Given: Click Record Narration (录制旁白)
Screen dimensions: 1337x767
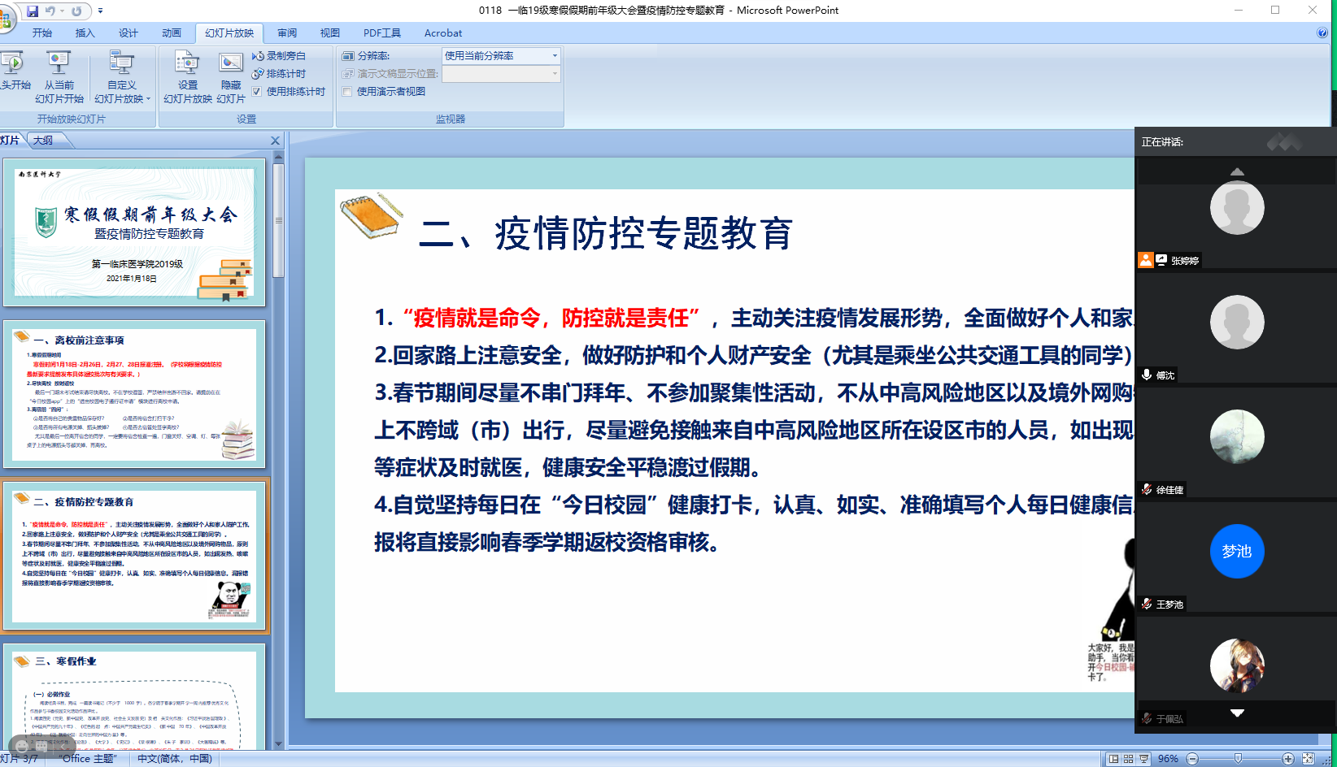Looking at the screenshot, I should click(279, 56).
